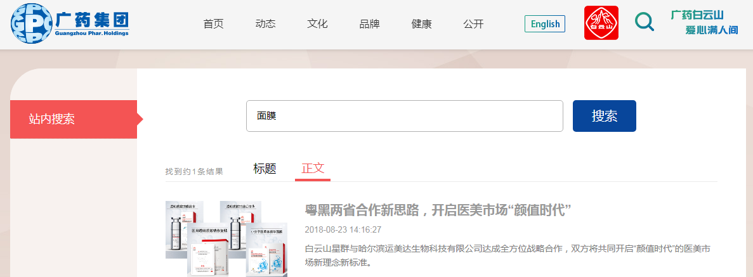Click the 广药白云山 爱心满人间 slogan graphic

click(x=705, y=22)
